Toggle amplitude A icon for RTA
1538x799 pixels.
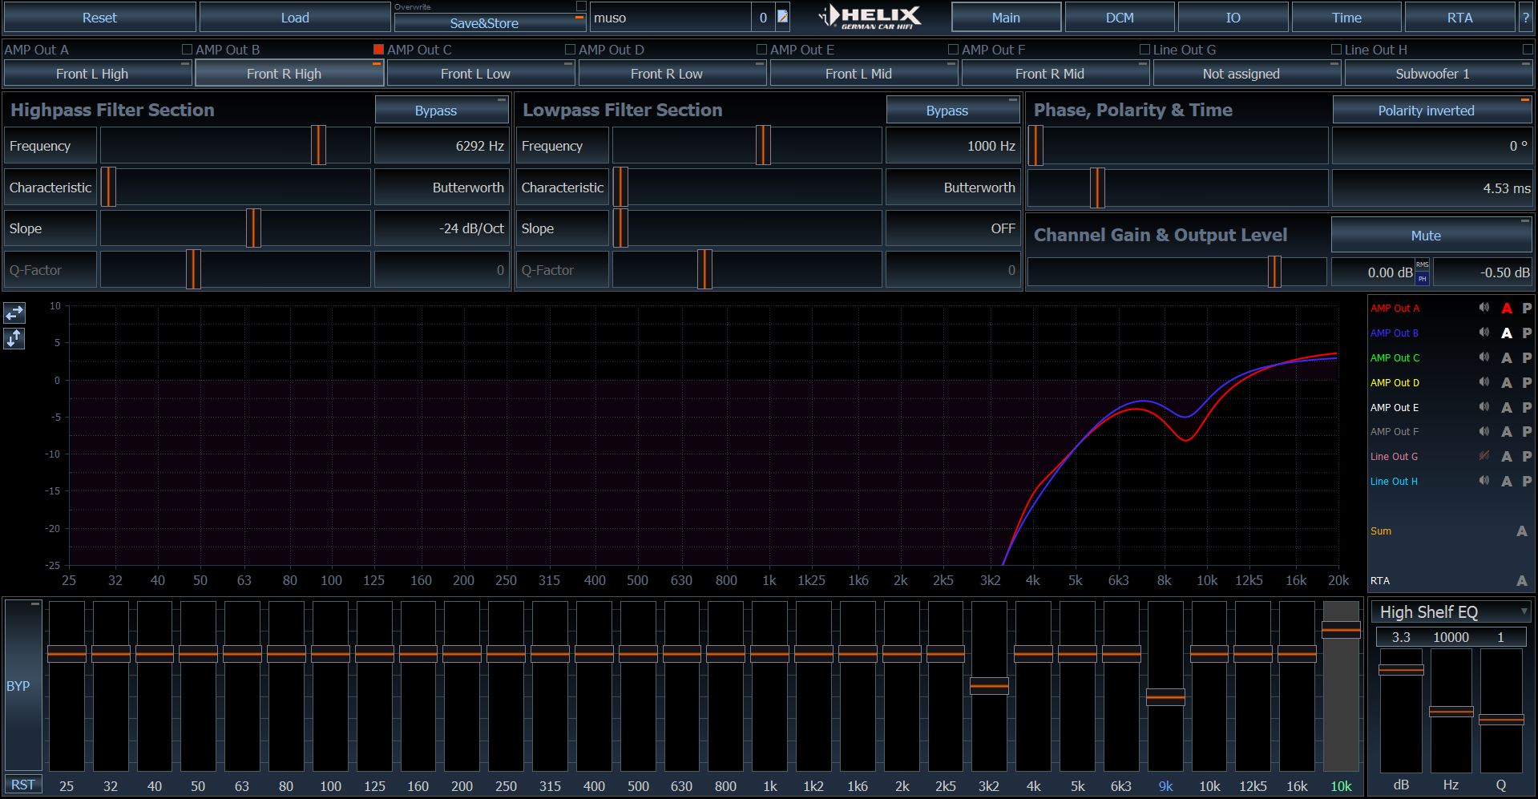click(x=1521, y=580)
